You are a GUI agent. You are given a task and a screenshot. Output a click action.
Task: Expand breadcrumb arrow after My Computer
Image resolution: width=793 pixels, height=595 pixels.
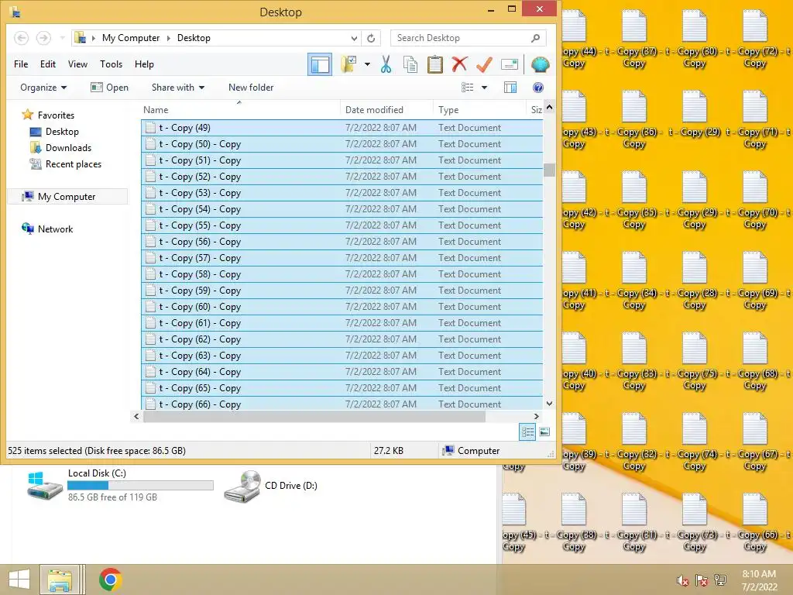[x=168, y=38]
